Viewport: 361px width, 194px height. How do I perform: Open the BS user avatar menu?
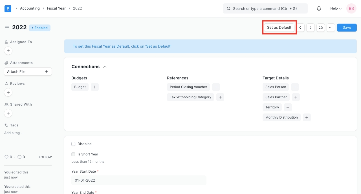click(351, 8)
